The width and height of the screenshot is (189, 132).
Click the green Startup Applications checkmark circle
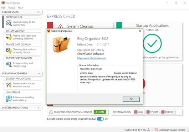[x=152, y=43]
